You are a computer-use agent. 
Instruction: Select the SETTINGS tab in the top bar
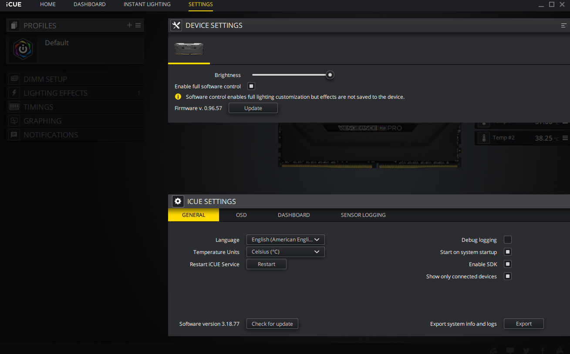pos(201,4)
